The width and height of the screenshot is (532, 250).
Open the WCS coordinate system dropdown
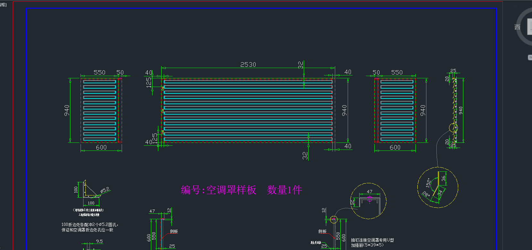click(x=530, y=57)
